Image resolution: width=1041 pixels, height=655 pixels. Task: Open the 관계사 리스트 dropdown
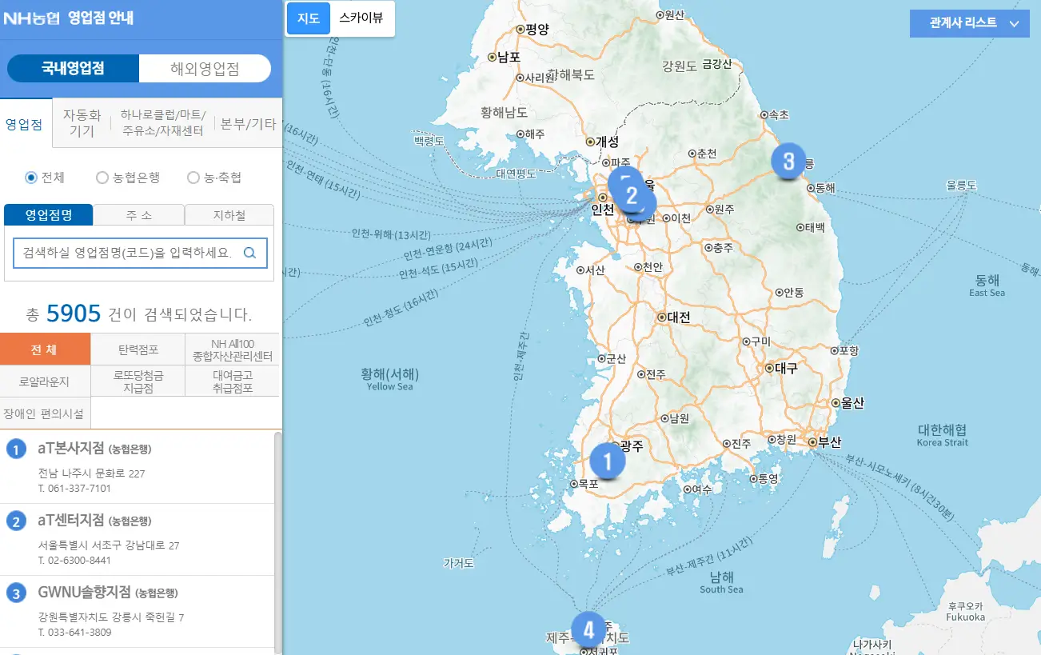pyautogui.click(x=969, y=23)
